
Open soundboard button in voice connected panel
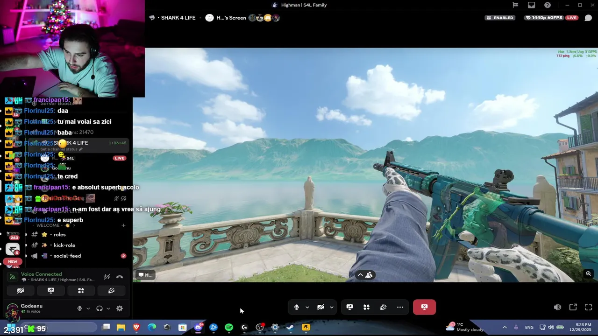(111, 290)
